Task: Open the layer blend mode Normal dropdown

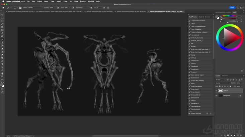Action: [222, 83]
